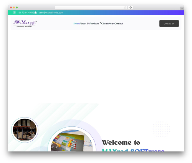Click the Maxsoft logo
The height and width of the screenshot is (163, 192).
click(x=25, y=24)
